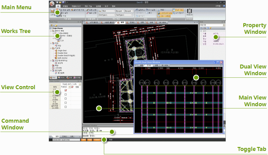This screenshot has width=268, height=155.
Task: Collapse the ProjectName root tree node
Action: coord(51,28)
